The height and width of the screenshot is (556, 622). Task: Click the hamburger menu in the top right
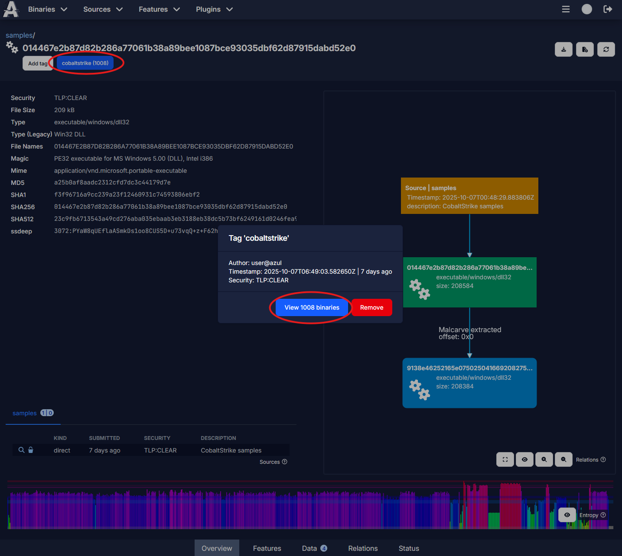(x=566, y=9)
